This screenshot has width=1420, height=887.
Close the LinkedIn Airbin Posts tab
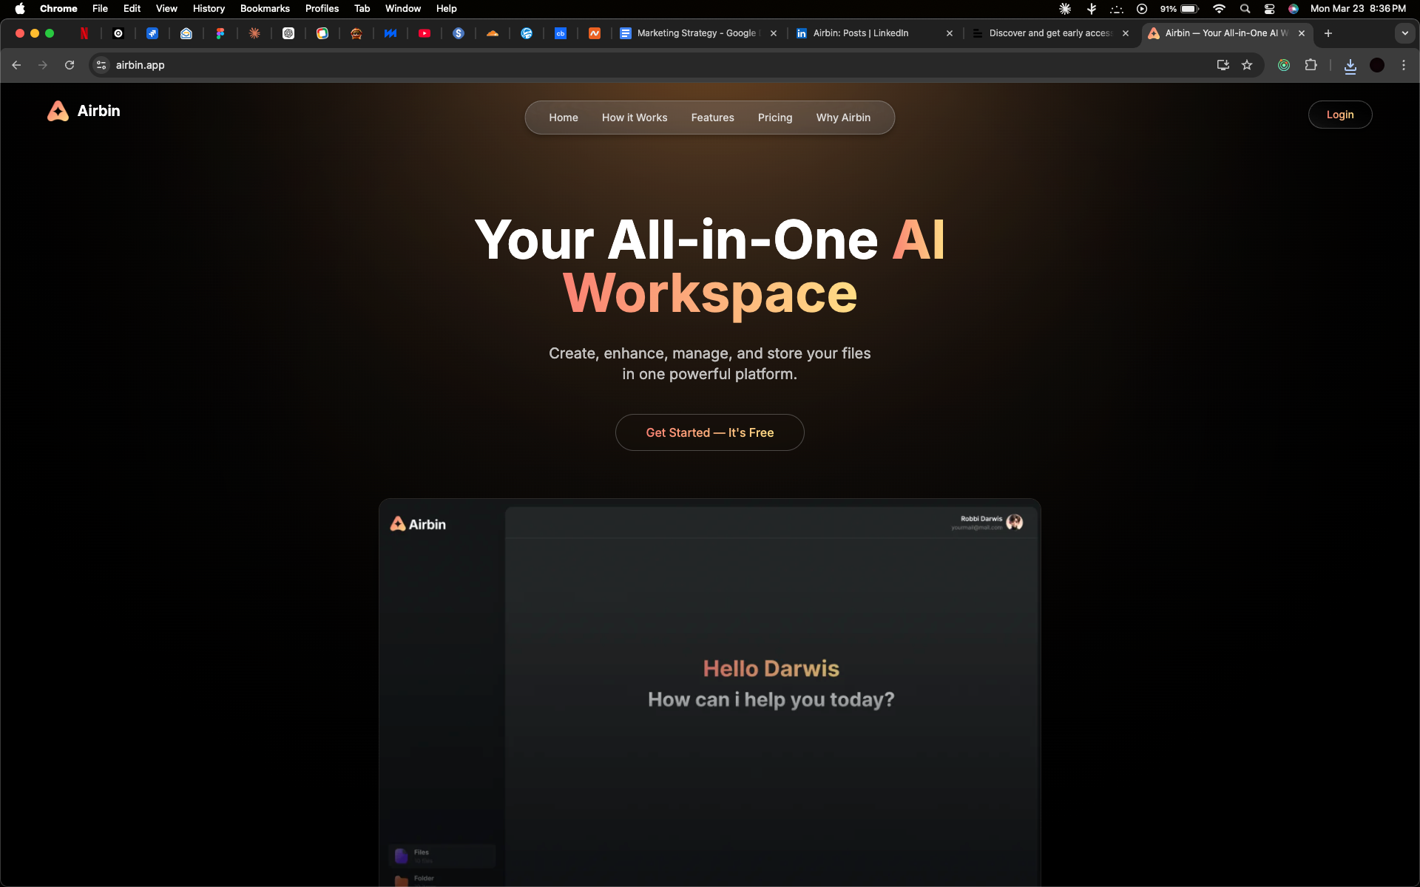pos(950,33)
